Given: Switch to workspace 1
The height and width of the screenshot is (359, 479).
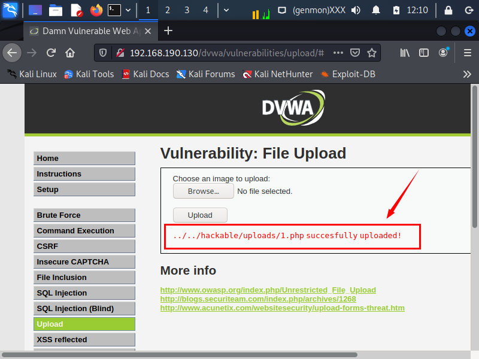Looking at the screenshot, I should 148,10.
